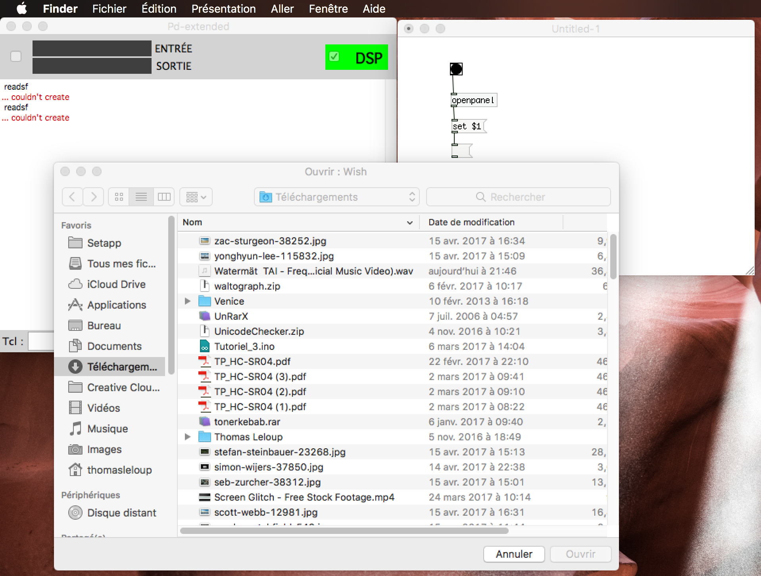This screenshot has height=576, width=761.
Task: Switch file dialog to column view
Action: point(164,197)
